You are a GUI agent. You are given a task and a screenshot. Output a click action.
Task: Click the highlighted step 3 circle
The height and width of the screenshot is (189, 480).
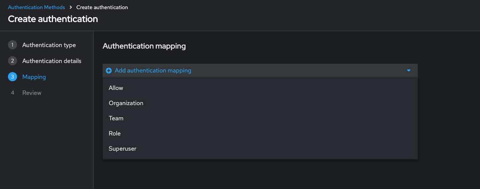point(13,77)
